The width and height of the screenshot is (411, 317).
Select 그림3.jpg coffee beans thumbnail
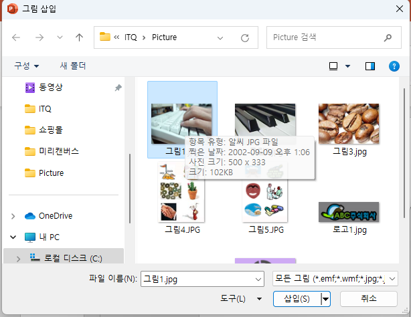349,124
